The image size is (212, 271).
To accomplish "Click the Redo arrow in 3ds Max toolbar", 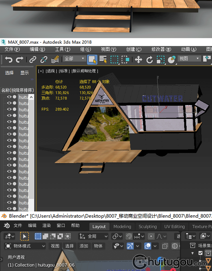I will pos(20,60).
